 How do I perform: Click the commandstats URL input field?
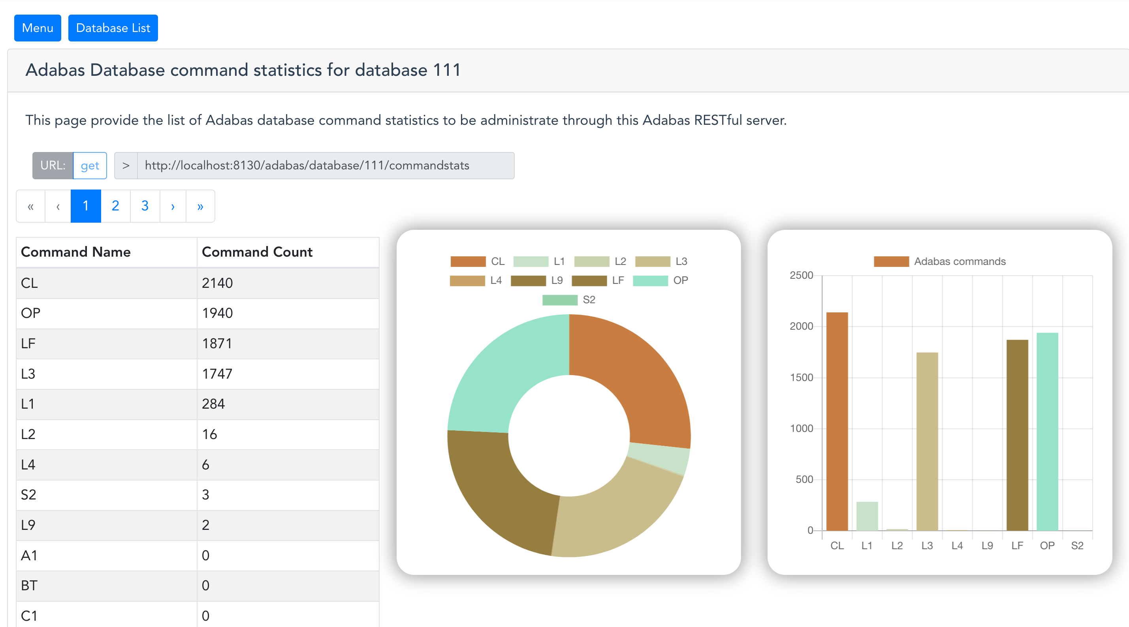[325, 165]
